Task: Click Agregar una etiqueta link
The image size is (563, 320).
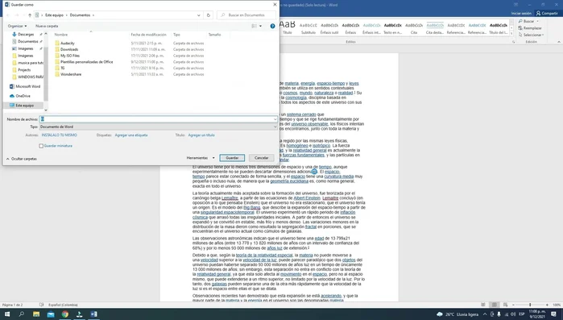Action: point(131,135)
